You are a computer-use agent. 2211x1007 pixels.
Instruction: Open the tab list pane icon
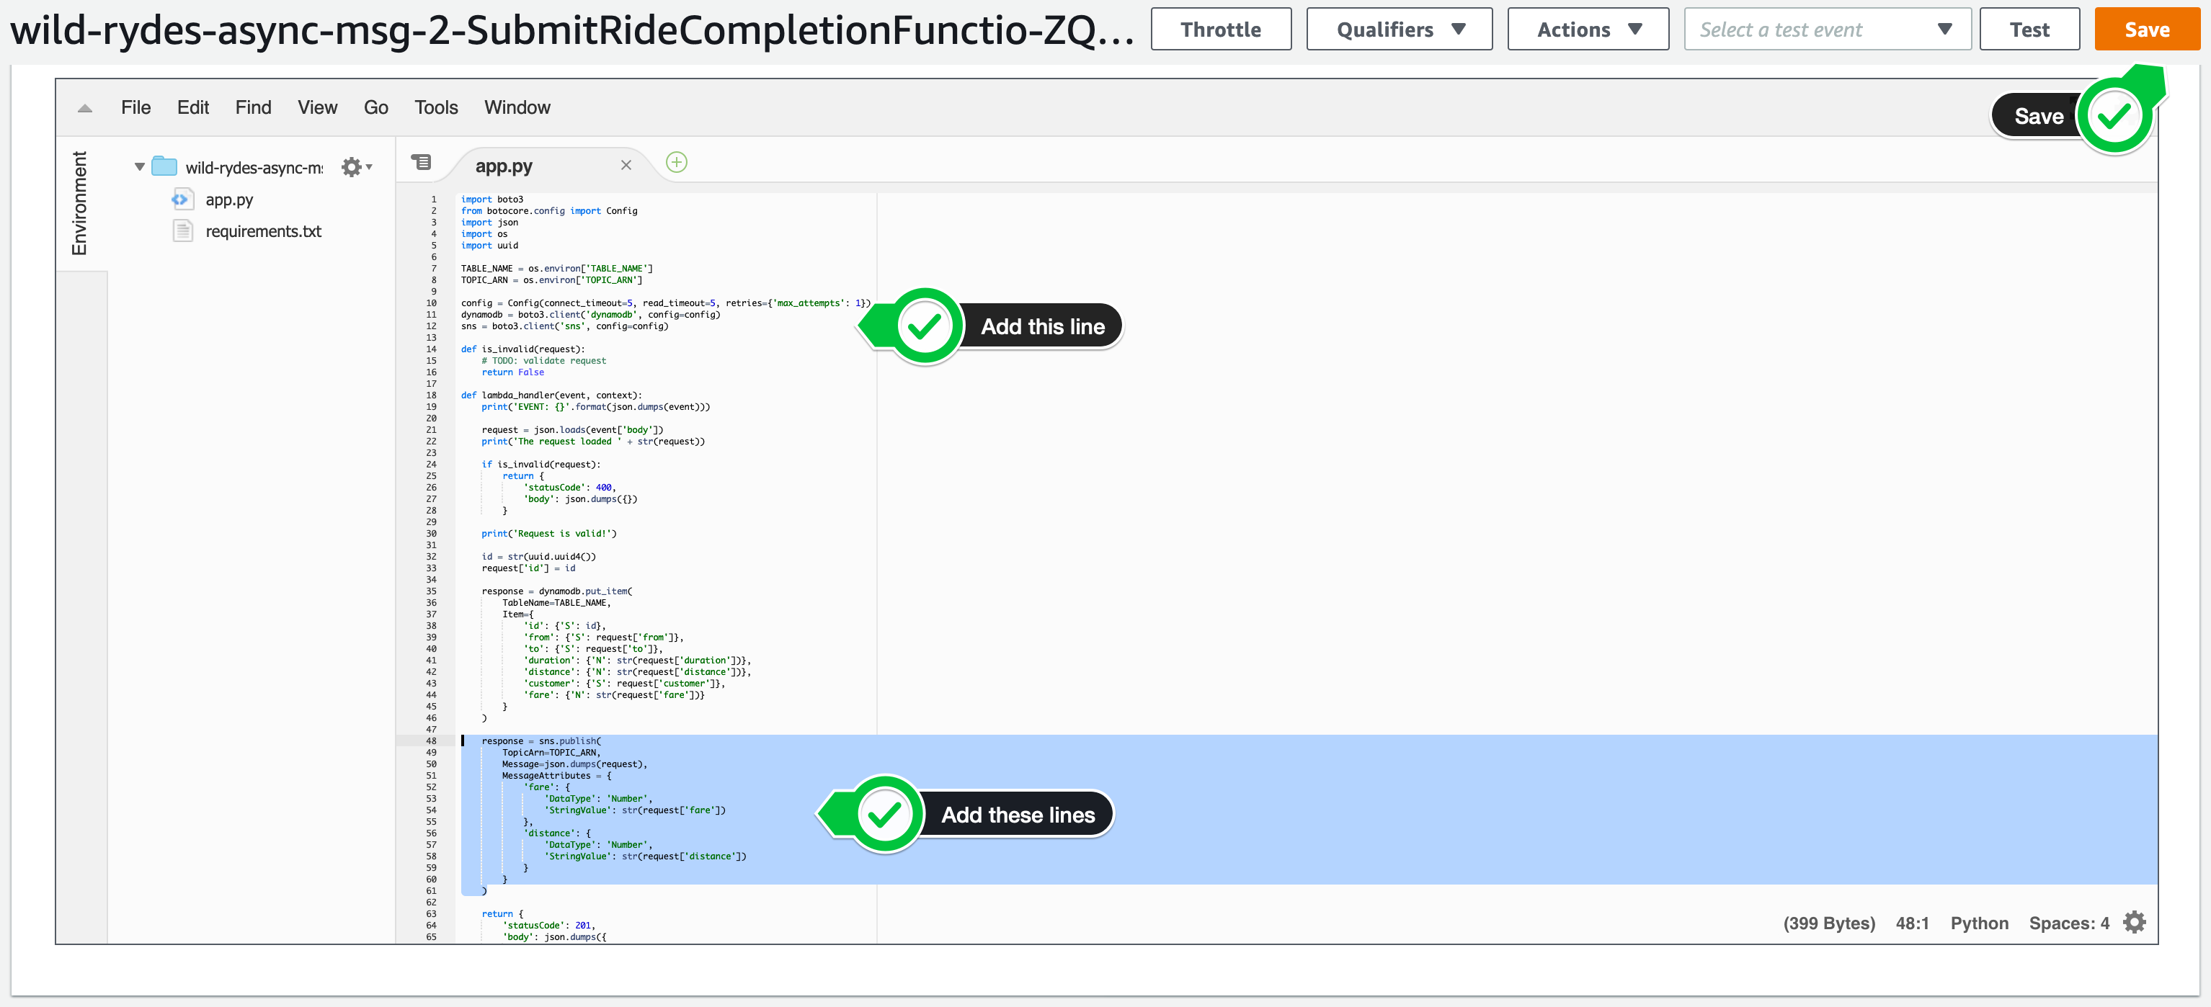(421, 162)
